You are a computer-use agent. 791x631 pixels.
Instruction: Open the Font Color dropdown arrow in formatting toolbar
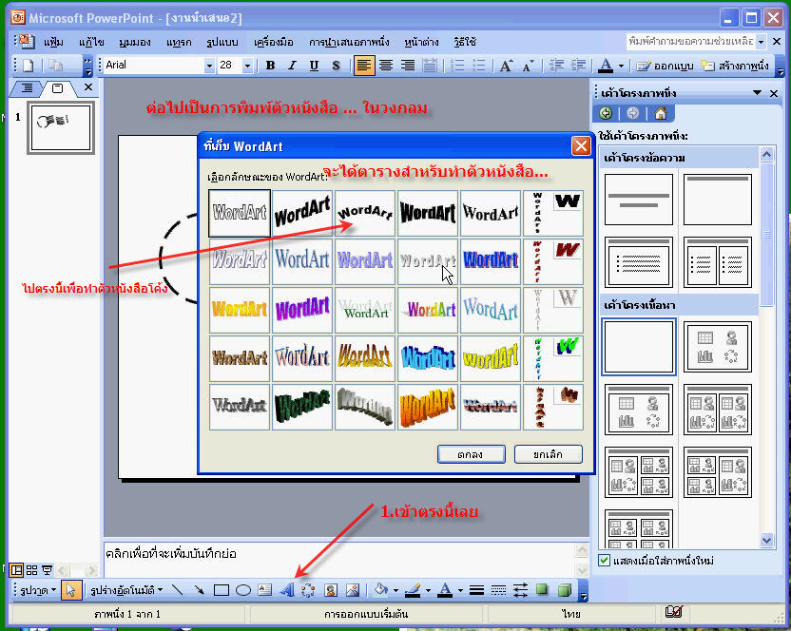click(x=621, y=66)
